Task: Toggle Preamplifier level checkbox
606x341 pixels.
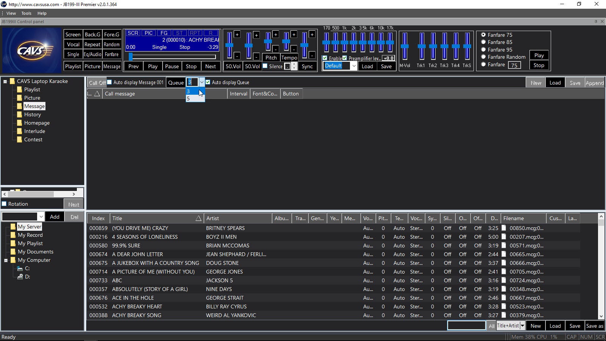Action: coord(345,58)
